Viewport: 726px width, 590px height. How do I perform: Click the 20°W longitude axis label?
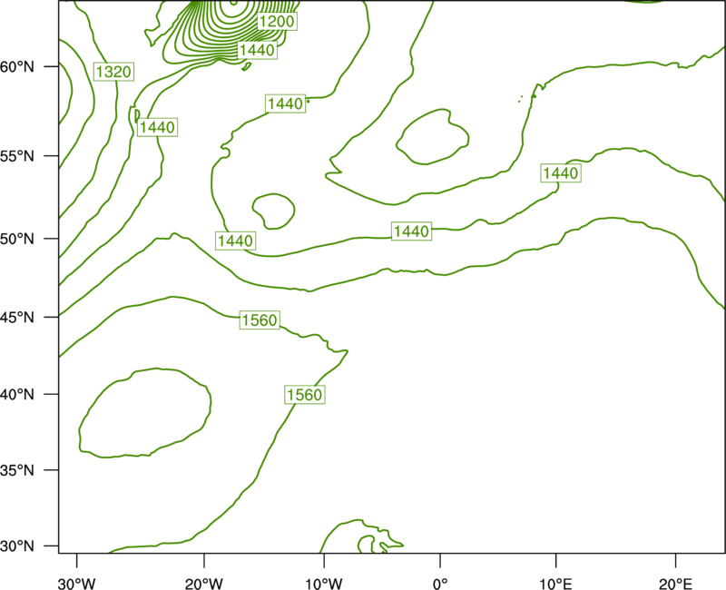[203, 584]
